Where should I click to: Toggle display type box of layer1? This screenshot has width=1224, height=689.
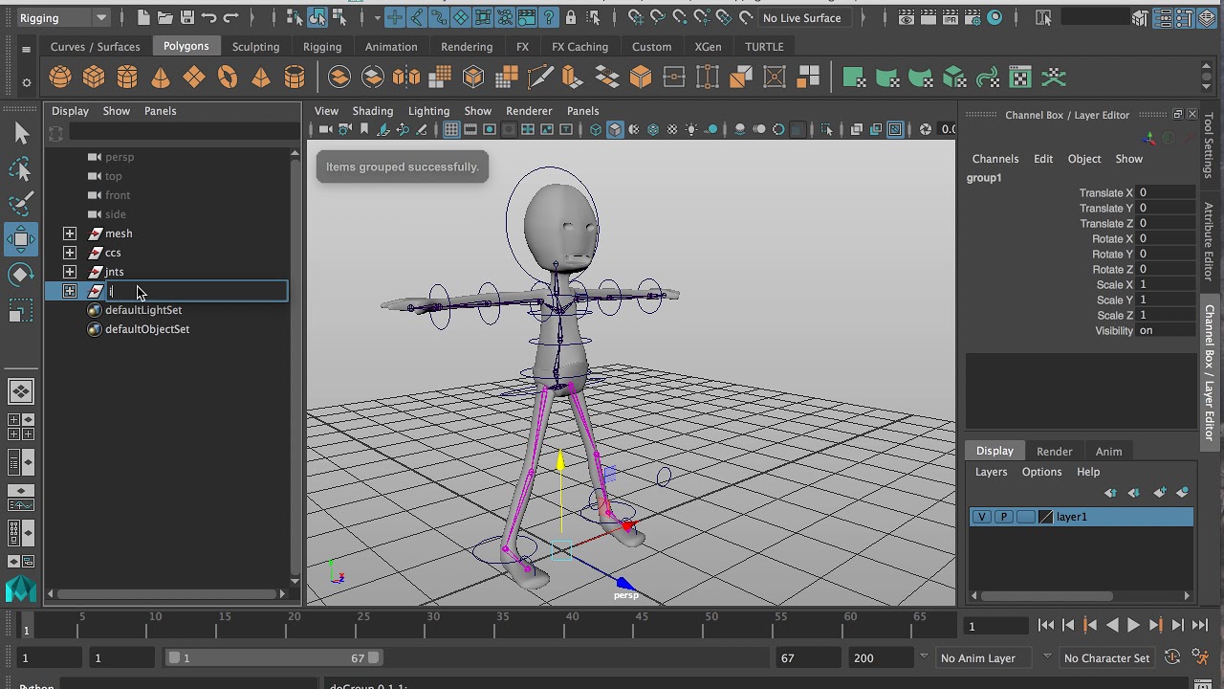1025,517
